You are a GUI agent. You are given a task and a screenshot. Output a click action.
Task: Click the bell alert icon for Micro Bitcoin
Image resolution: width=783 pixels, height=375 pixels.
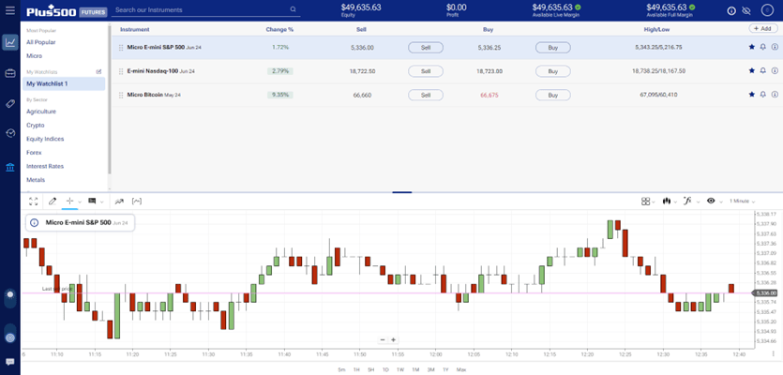[x=763, y=95]
